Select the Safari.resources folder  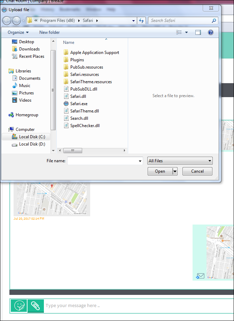[x=81, y=75]
